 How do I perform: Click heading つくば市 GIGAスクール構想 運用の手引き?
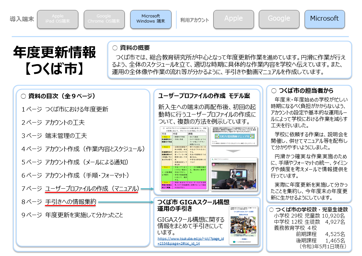pyautogui.click(x=193, y=205)
